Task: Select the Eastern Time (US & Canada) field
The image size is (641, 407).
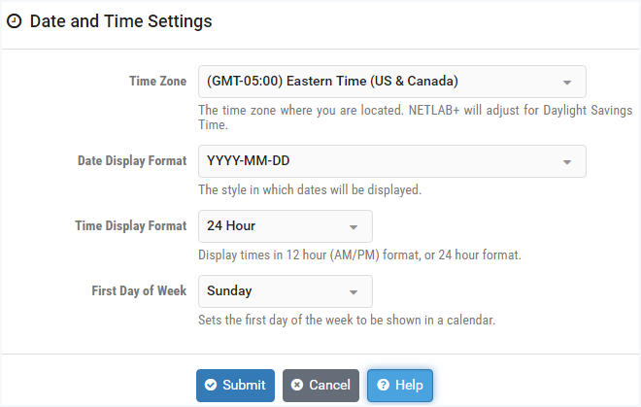Action: [392, 82]
